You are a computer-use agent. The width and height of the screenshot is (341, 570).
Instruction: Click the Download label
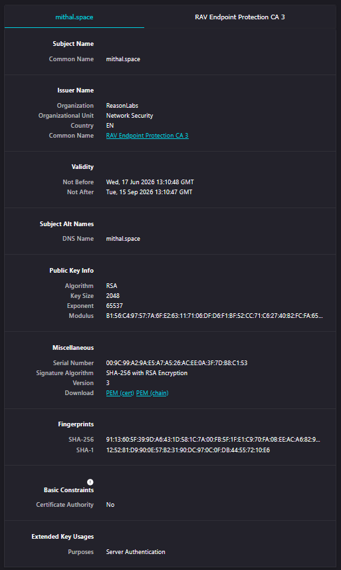point(79,393)
